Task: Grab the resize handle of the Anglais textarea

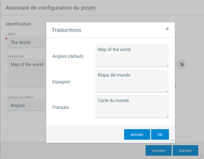Action: pyautogui.click(x=167, y=65)
